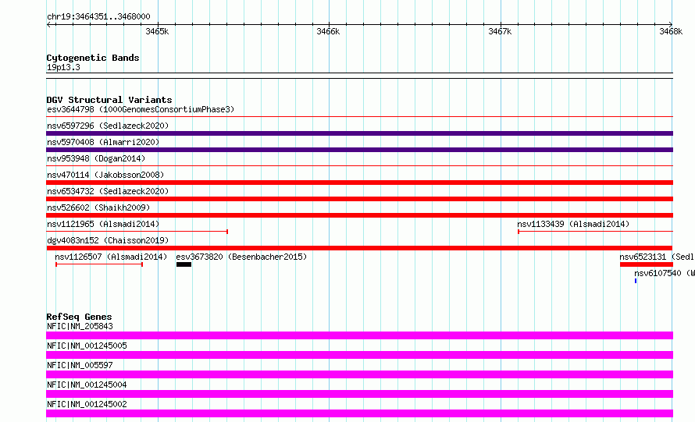The width and height of the screenshot is (695, 422).
Task: Click the magenta bar under NFIC|NM_001245004
Action: [x=359, y=394]
